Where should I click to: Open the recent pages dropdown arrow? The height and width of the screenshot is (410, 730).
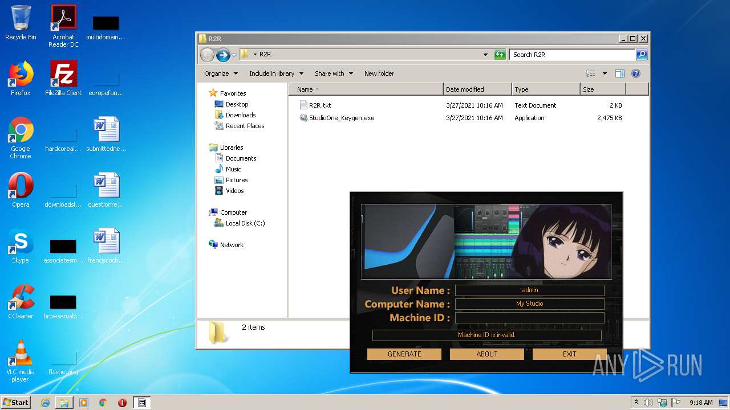click(x=234, y=55)
